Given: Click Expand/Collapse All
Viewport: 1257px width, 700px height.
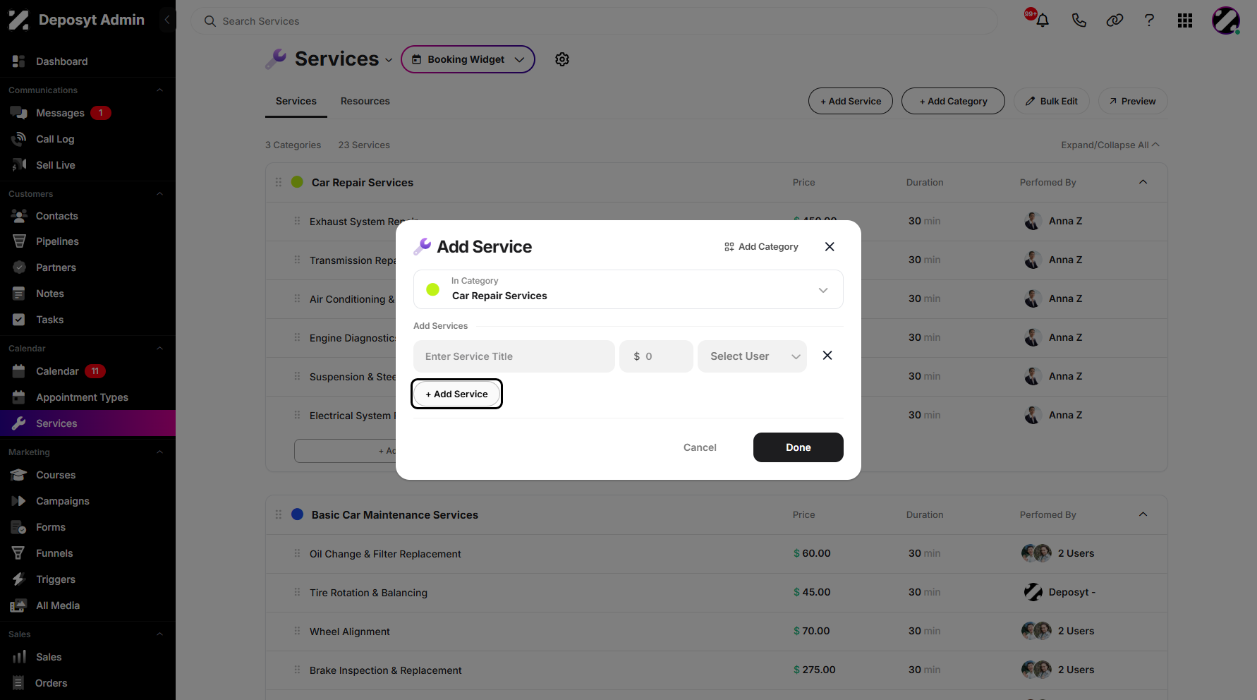Looking at the screenshot, I should (x=1110, y=145).
